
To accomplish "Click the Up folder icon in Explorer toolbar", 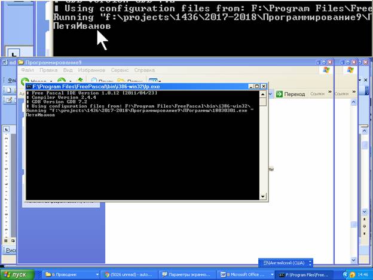I will [x=80, y=80].
